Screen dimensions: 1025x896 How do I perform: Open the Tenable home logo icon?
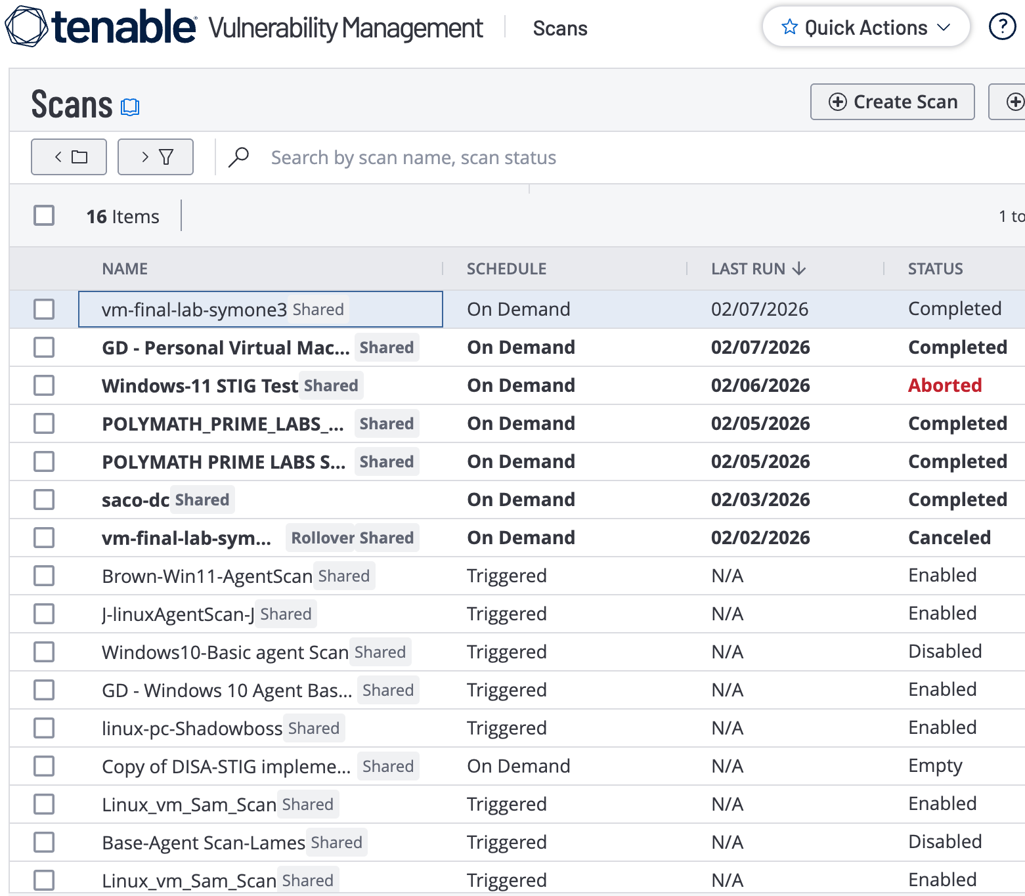[25, 25]
